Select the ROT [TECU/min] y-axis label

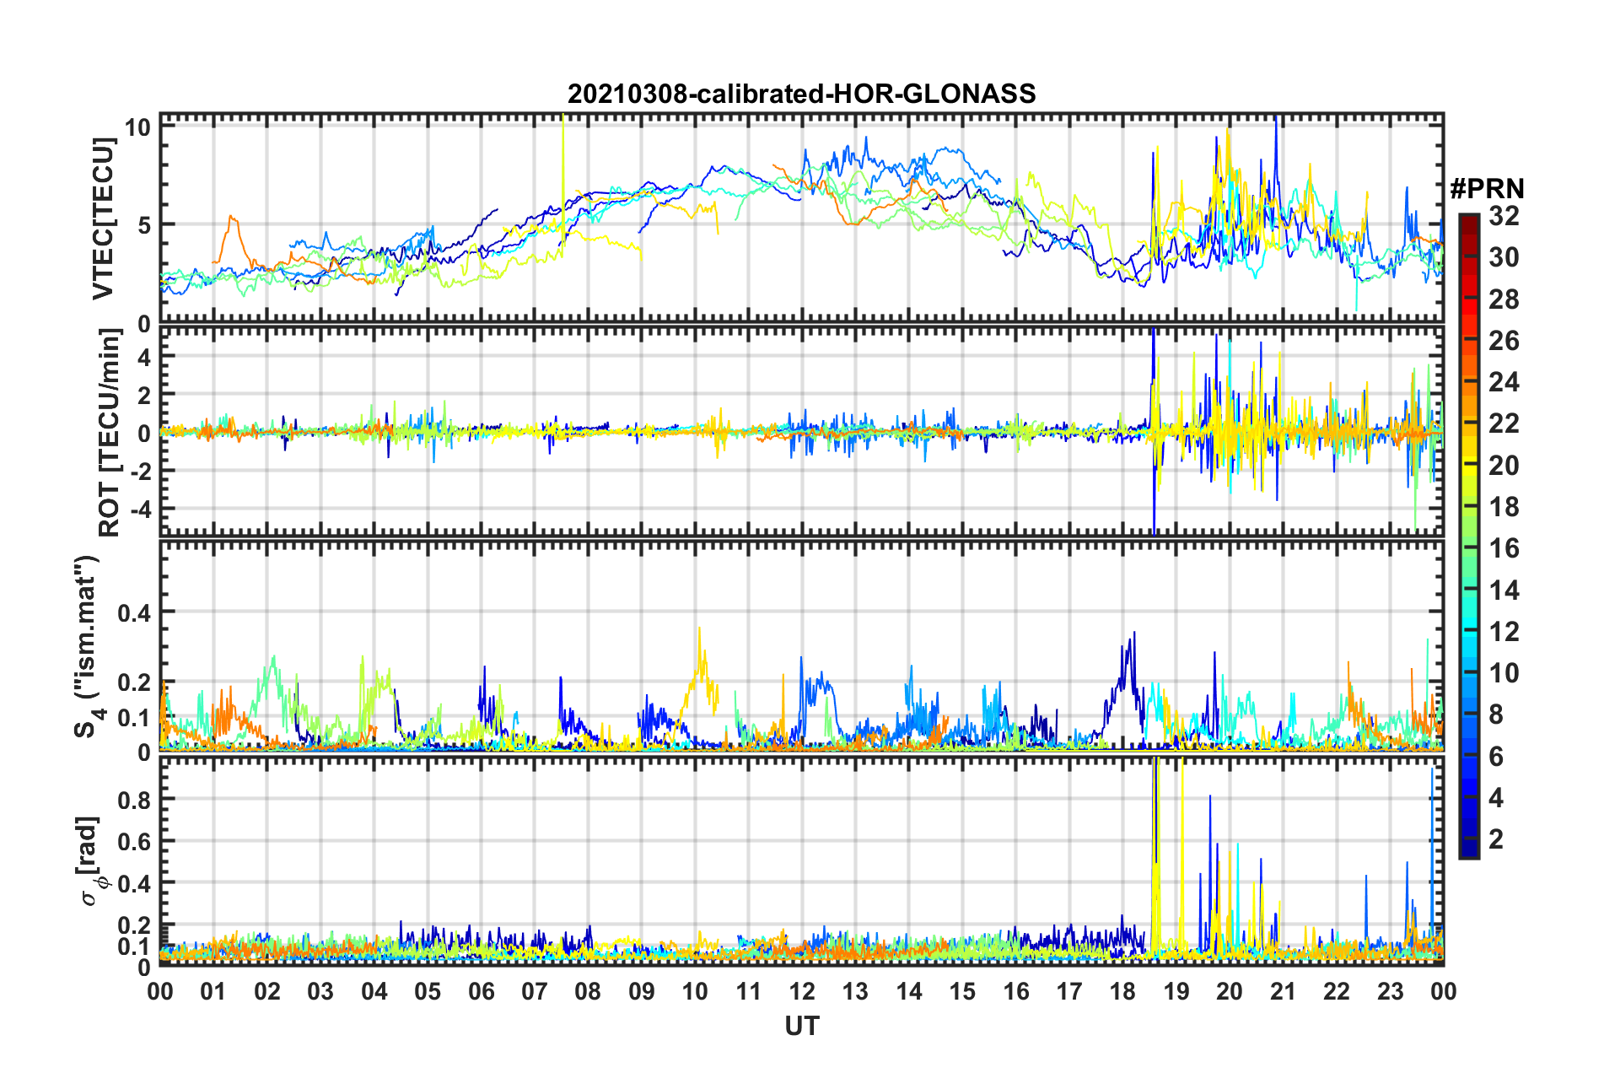[110, 432]
